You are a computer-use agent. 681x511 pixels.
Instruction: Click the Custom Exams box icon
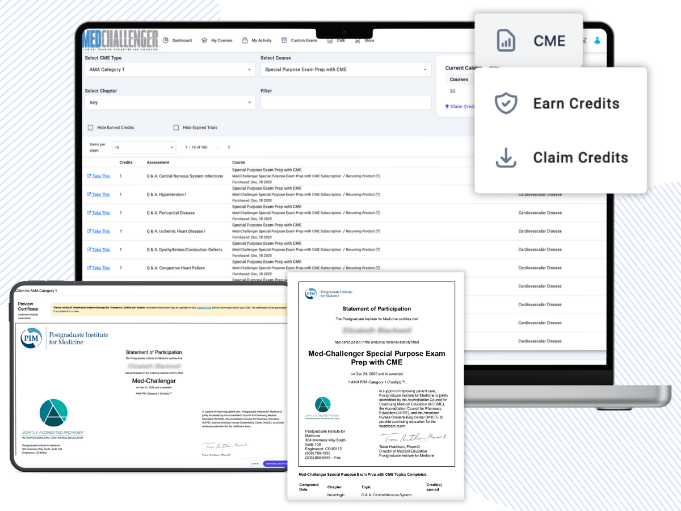point(284,40)
